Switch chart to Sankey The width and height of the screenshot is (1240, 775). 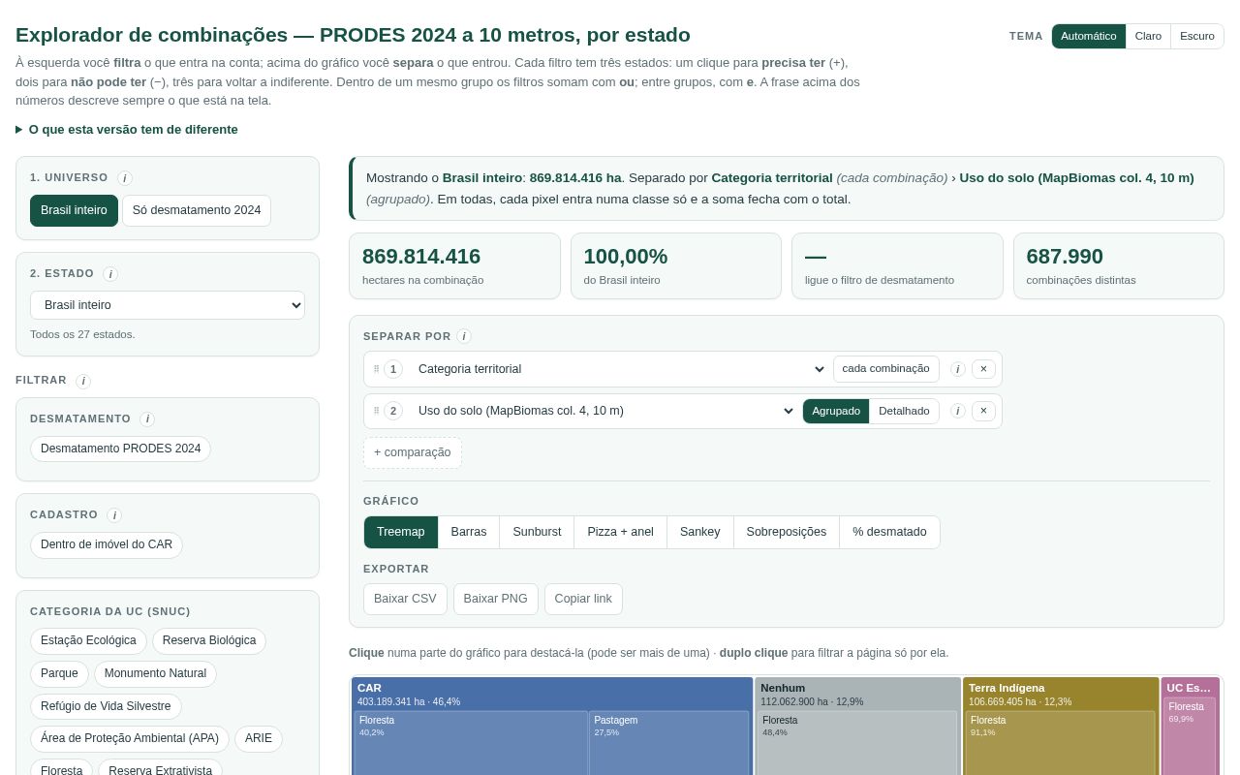coord(700,532)
